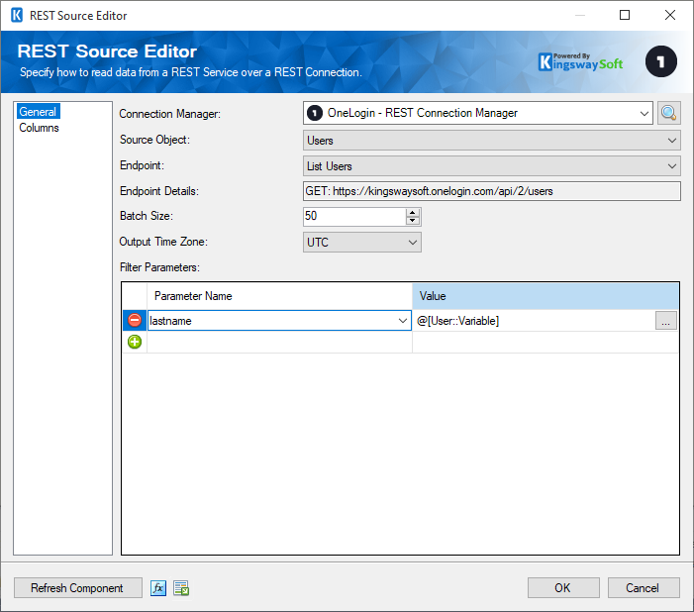Decrease the Batch Size value
This screenshot has width=694, height=612.
413,221
